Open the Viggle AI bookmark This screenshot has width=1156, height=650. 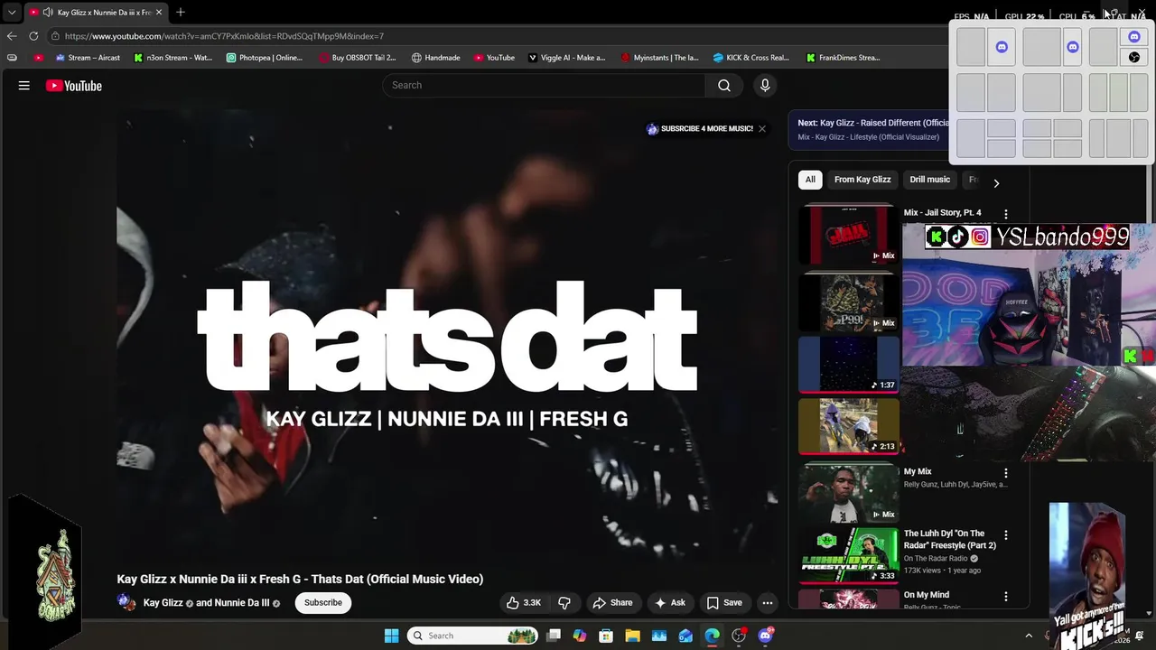pyautogui.click(x=566, y=58)
